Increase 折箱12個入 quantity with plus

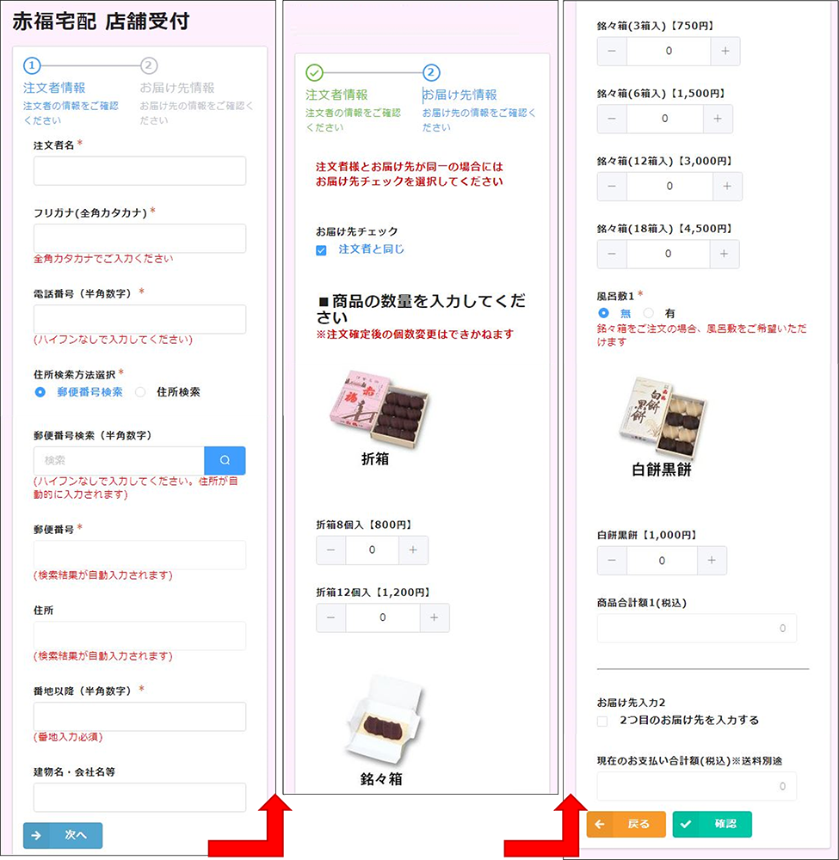click(434, 617)
